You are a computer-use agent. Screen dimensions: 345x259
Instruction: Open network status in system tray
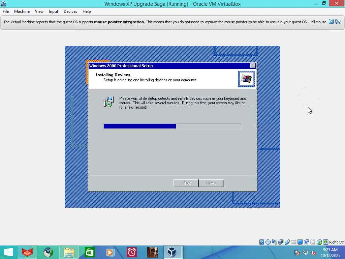(x=305, y=253)
